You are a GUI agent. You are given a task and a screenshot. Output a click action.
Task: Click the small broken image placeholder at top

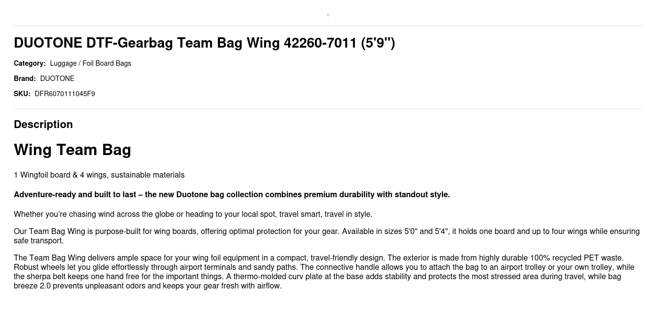coord(328,15)
